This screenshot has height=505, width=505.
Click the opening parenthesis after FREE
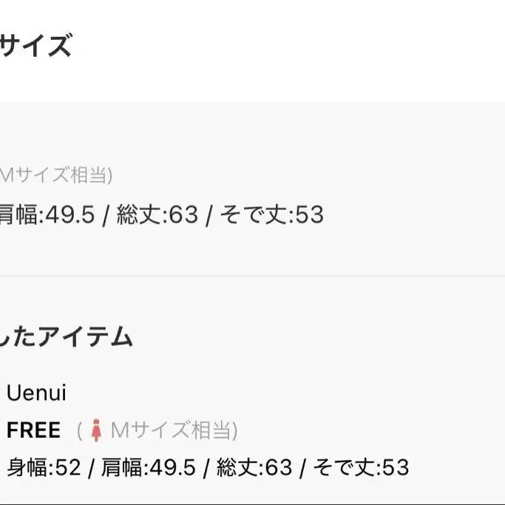[80, 430]
